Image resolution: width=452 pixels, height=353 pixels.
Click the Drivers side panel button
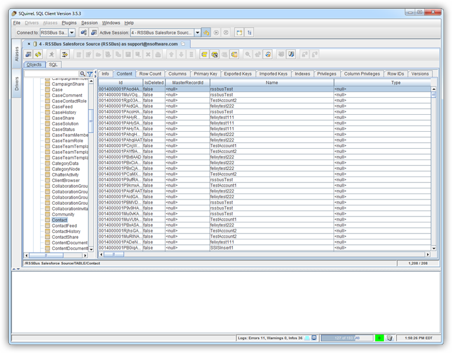tap(17, 84)
